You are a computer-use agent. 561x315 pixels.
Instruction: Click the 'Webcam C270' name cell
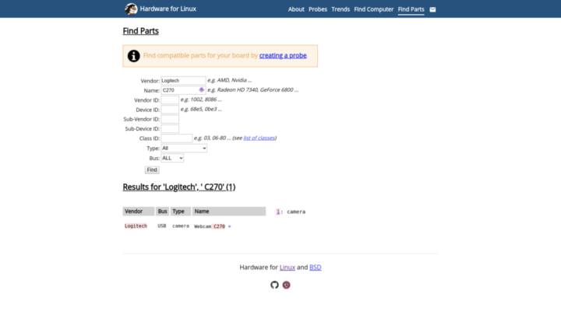coord(210,226)
